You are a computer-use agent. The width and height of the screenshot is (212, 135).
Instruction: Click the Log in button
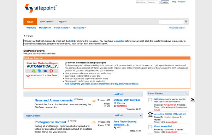click(165, 2)
